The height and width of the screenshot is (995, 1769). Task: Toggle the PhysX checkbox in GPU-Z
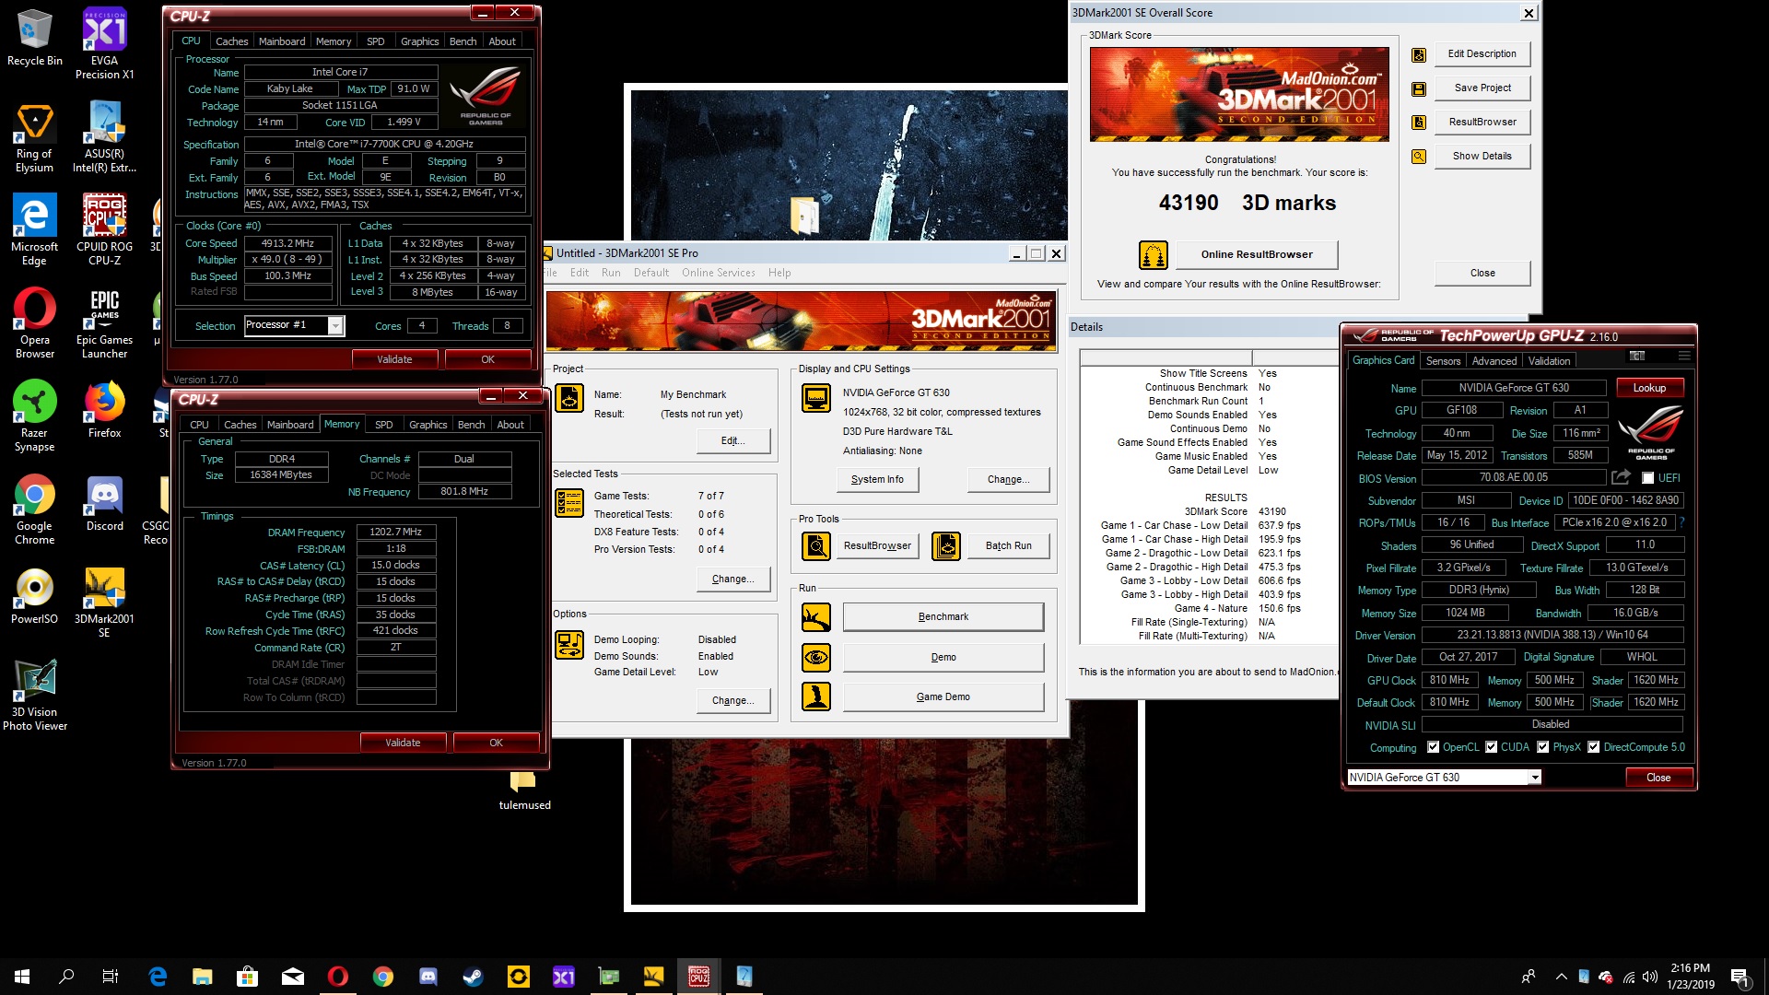coord(1542,747)
